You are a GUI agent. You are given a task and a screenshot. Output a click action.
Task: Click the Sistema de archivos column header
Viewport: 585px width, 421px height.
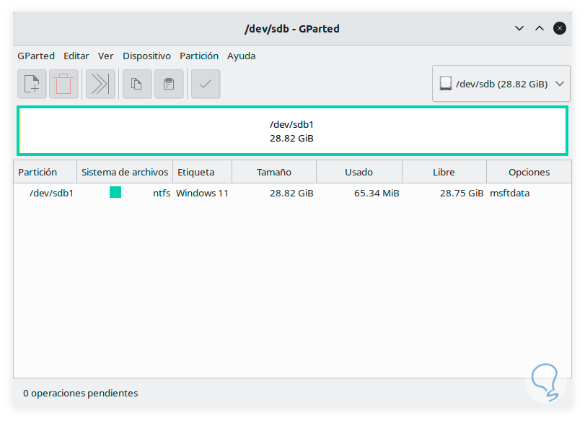point(125,172)
